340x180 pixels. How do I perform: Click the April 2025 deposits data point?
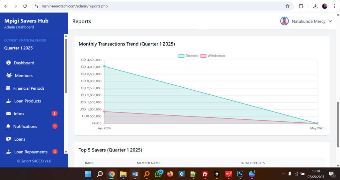[104, 67]
